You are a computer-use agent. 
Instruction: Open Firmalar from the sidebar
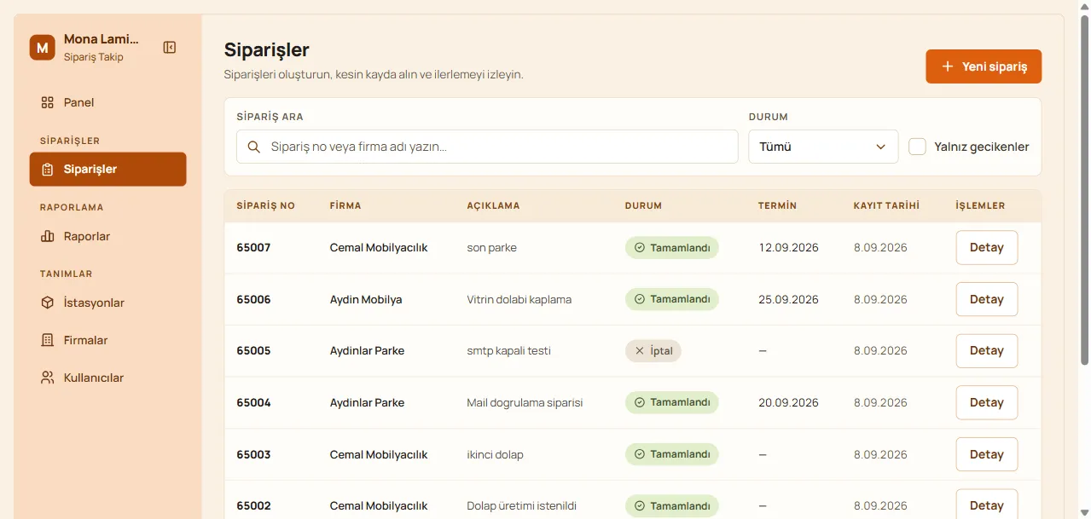point(107,340)
